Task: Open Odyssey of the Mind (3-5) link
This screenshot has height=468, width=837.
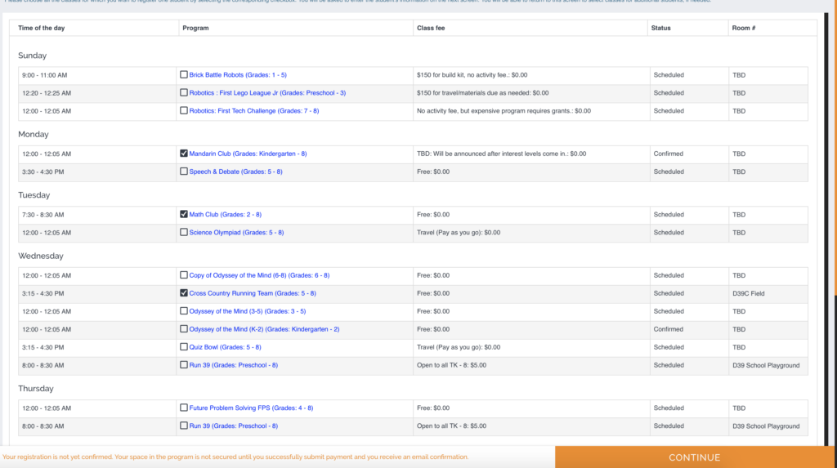Action: click(x=248, y=311)
